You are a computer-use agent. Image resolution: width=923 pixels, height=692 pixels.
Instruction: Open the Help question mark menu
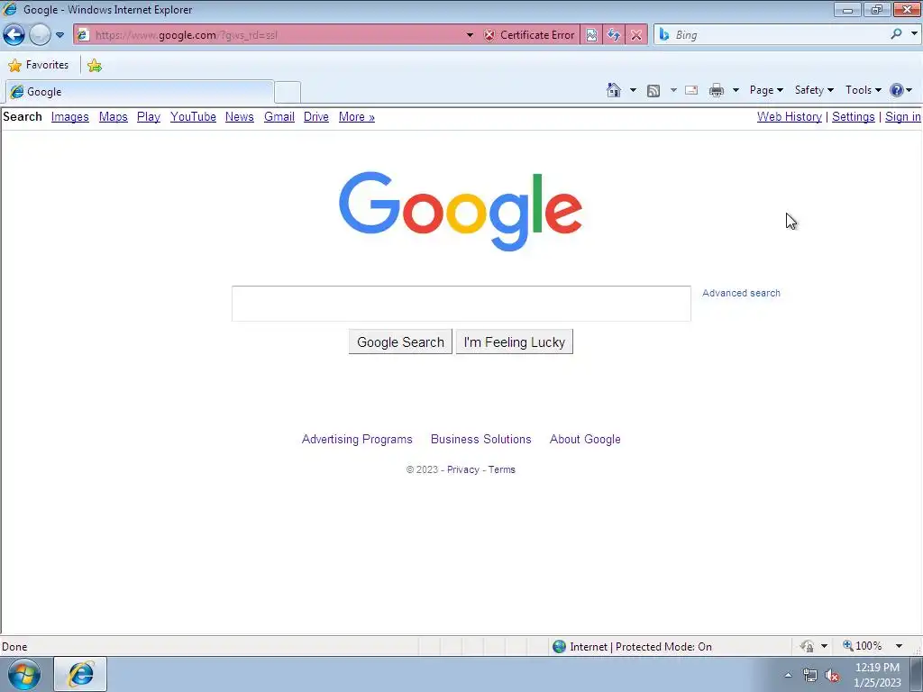tap(900, 90)
